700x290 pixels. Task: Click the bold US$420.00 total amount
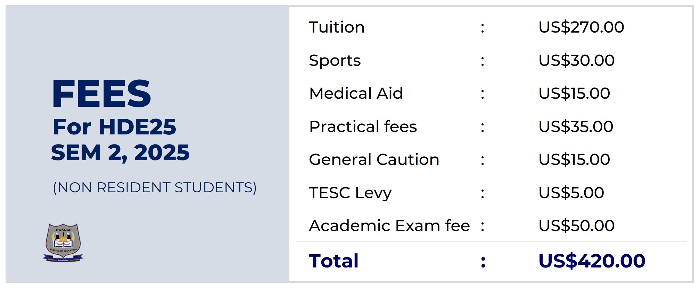click(x=592, y=261)
